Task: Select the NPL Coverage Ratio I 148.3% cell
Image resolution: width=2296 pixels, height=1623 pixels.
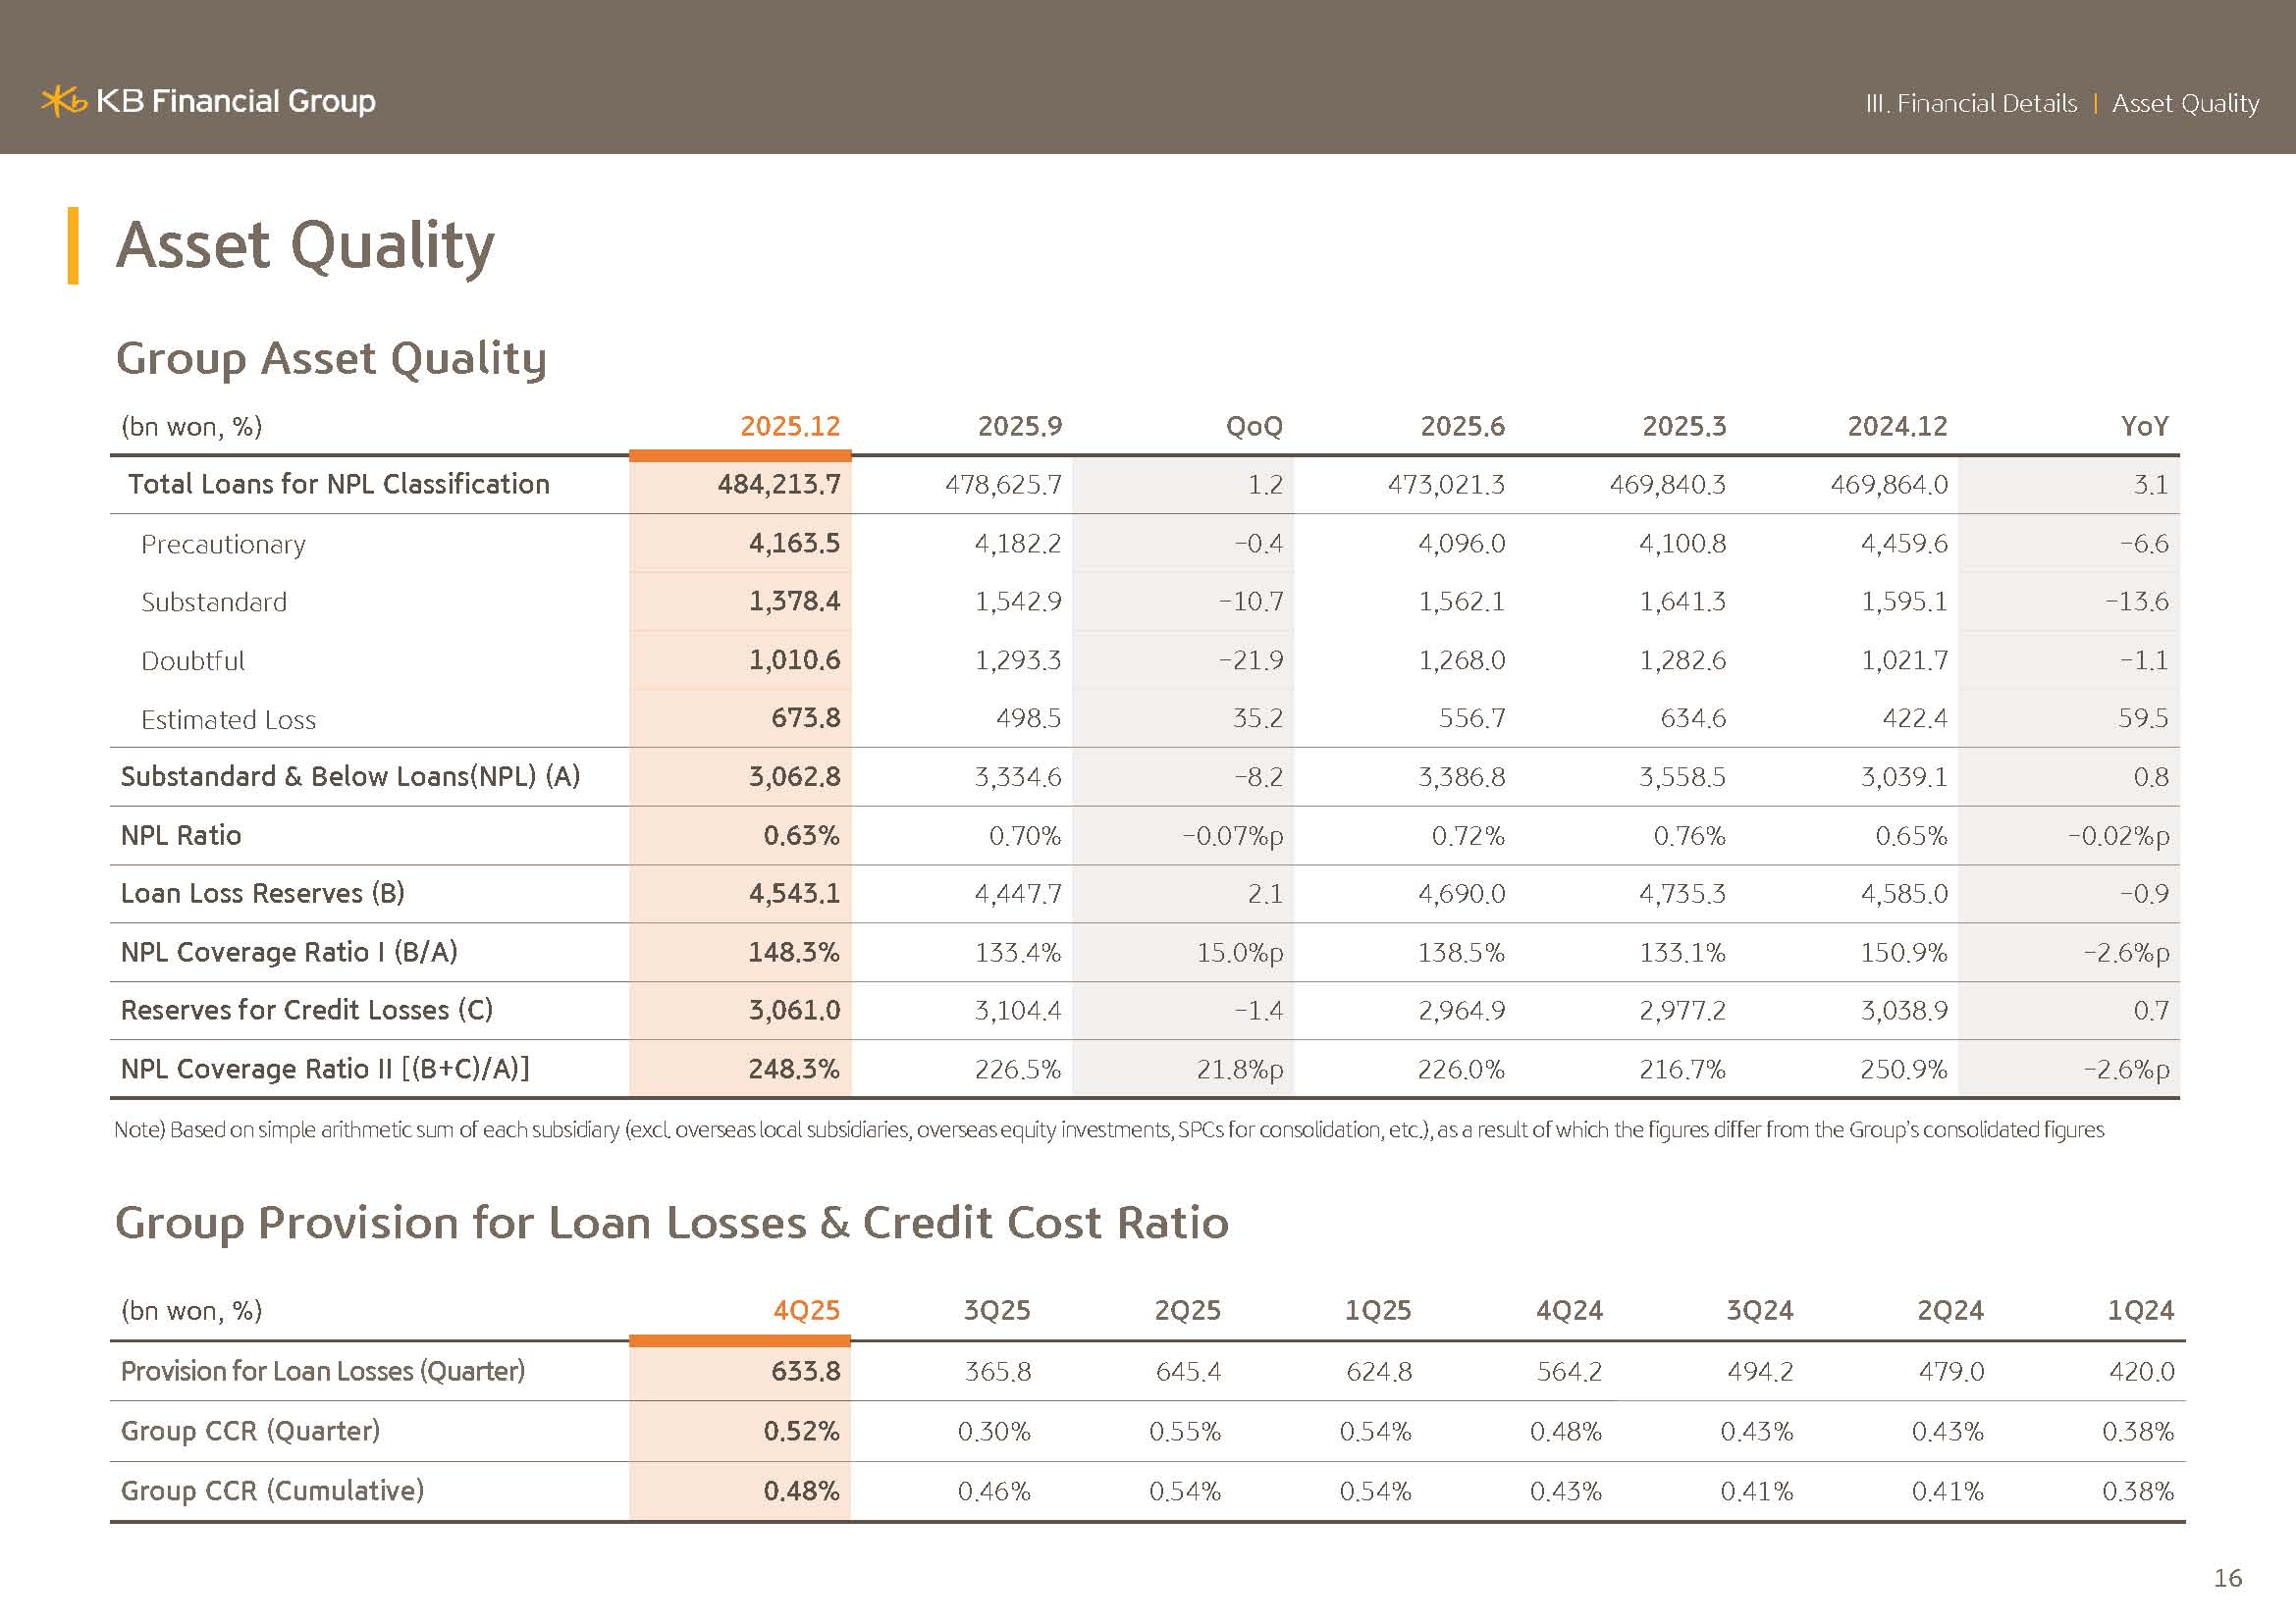Action: [794, 953]
